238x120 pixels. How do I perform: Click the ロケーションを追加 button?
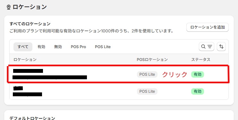tap(207, 27)
